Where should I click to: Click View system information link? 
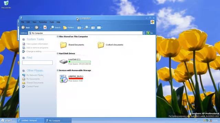click(37, 44)
